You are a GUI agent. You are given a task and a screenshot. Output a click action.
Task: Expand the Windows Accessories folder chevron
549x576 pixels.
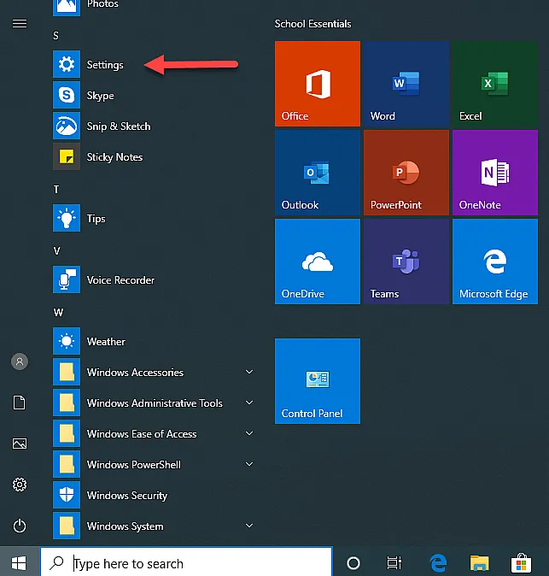click(x=249, y=372)
